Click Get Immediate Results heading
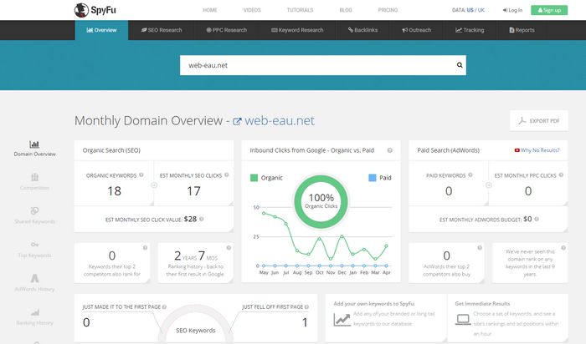586x344 pixels. pyautogui.click(x=482, y=304)
